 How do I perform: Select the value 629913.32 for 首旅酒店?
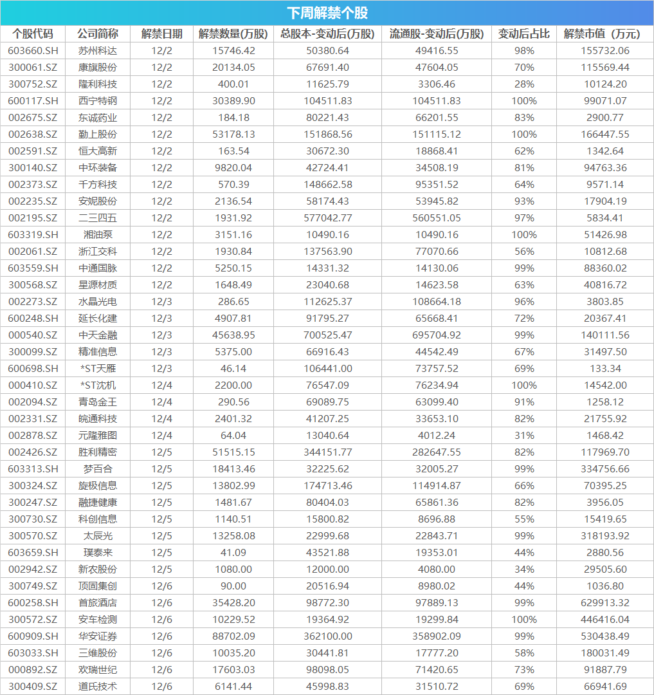pyautogui.click(x=605, y=603)
